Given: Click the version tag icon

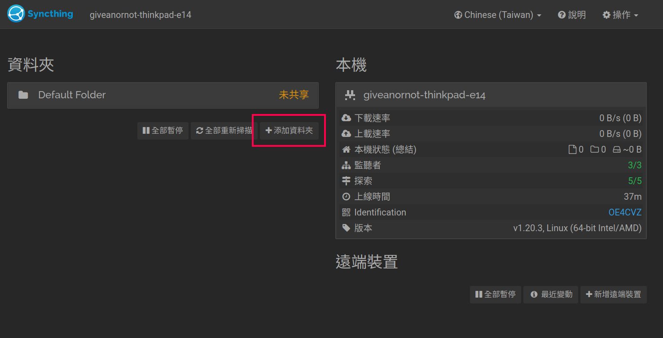Looking at the screenshot, I should 346,228.
